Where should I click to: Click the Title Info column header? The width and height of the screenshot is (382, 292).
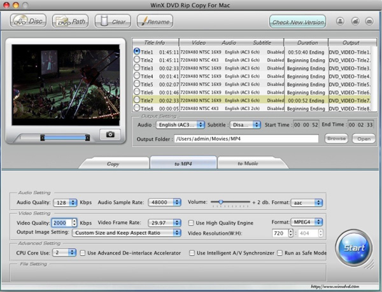point(156,43)
